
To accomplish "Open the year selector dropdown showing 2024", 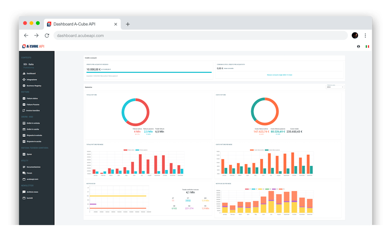I will 335,87.
